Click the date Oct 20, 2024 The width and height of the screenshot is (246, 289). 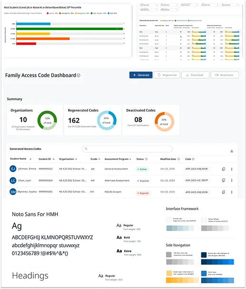tap(167, 180)
